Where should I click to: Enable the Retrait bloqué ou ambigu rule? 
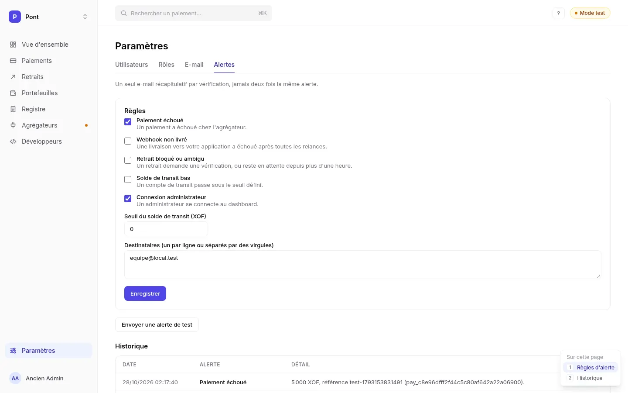tap(128, 160)
